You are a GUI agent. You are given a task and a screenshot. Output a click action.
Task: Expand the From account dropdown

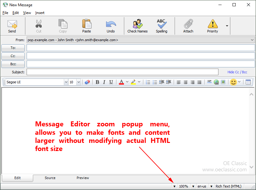click(252, 40)
